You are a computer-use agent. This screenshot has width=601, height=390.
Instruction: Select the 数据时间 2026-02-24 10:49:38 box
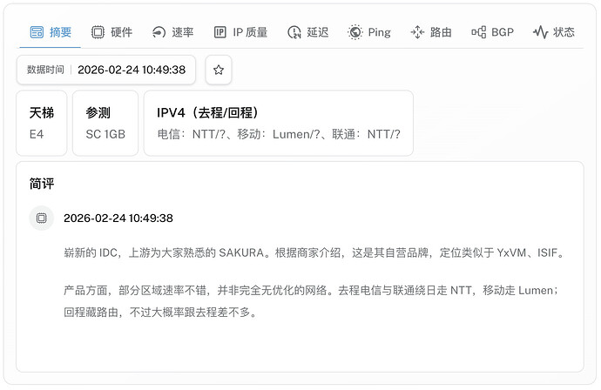pos(105,70)
